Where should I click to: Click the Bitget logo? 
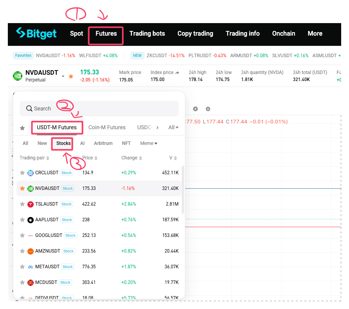click(36, 33)
